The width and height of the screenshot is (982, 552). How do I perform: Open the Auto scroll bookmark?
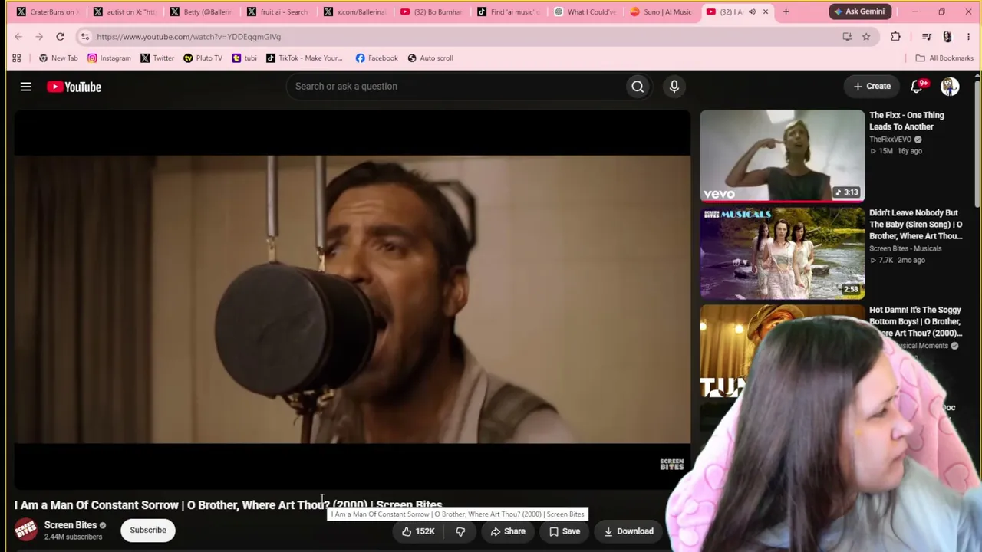tap(430, 58)
